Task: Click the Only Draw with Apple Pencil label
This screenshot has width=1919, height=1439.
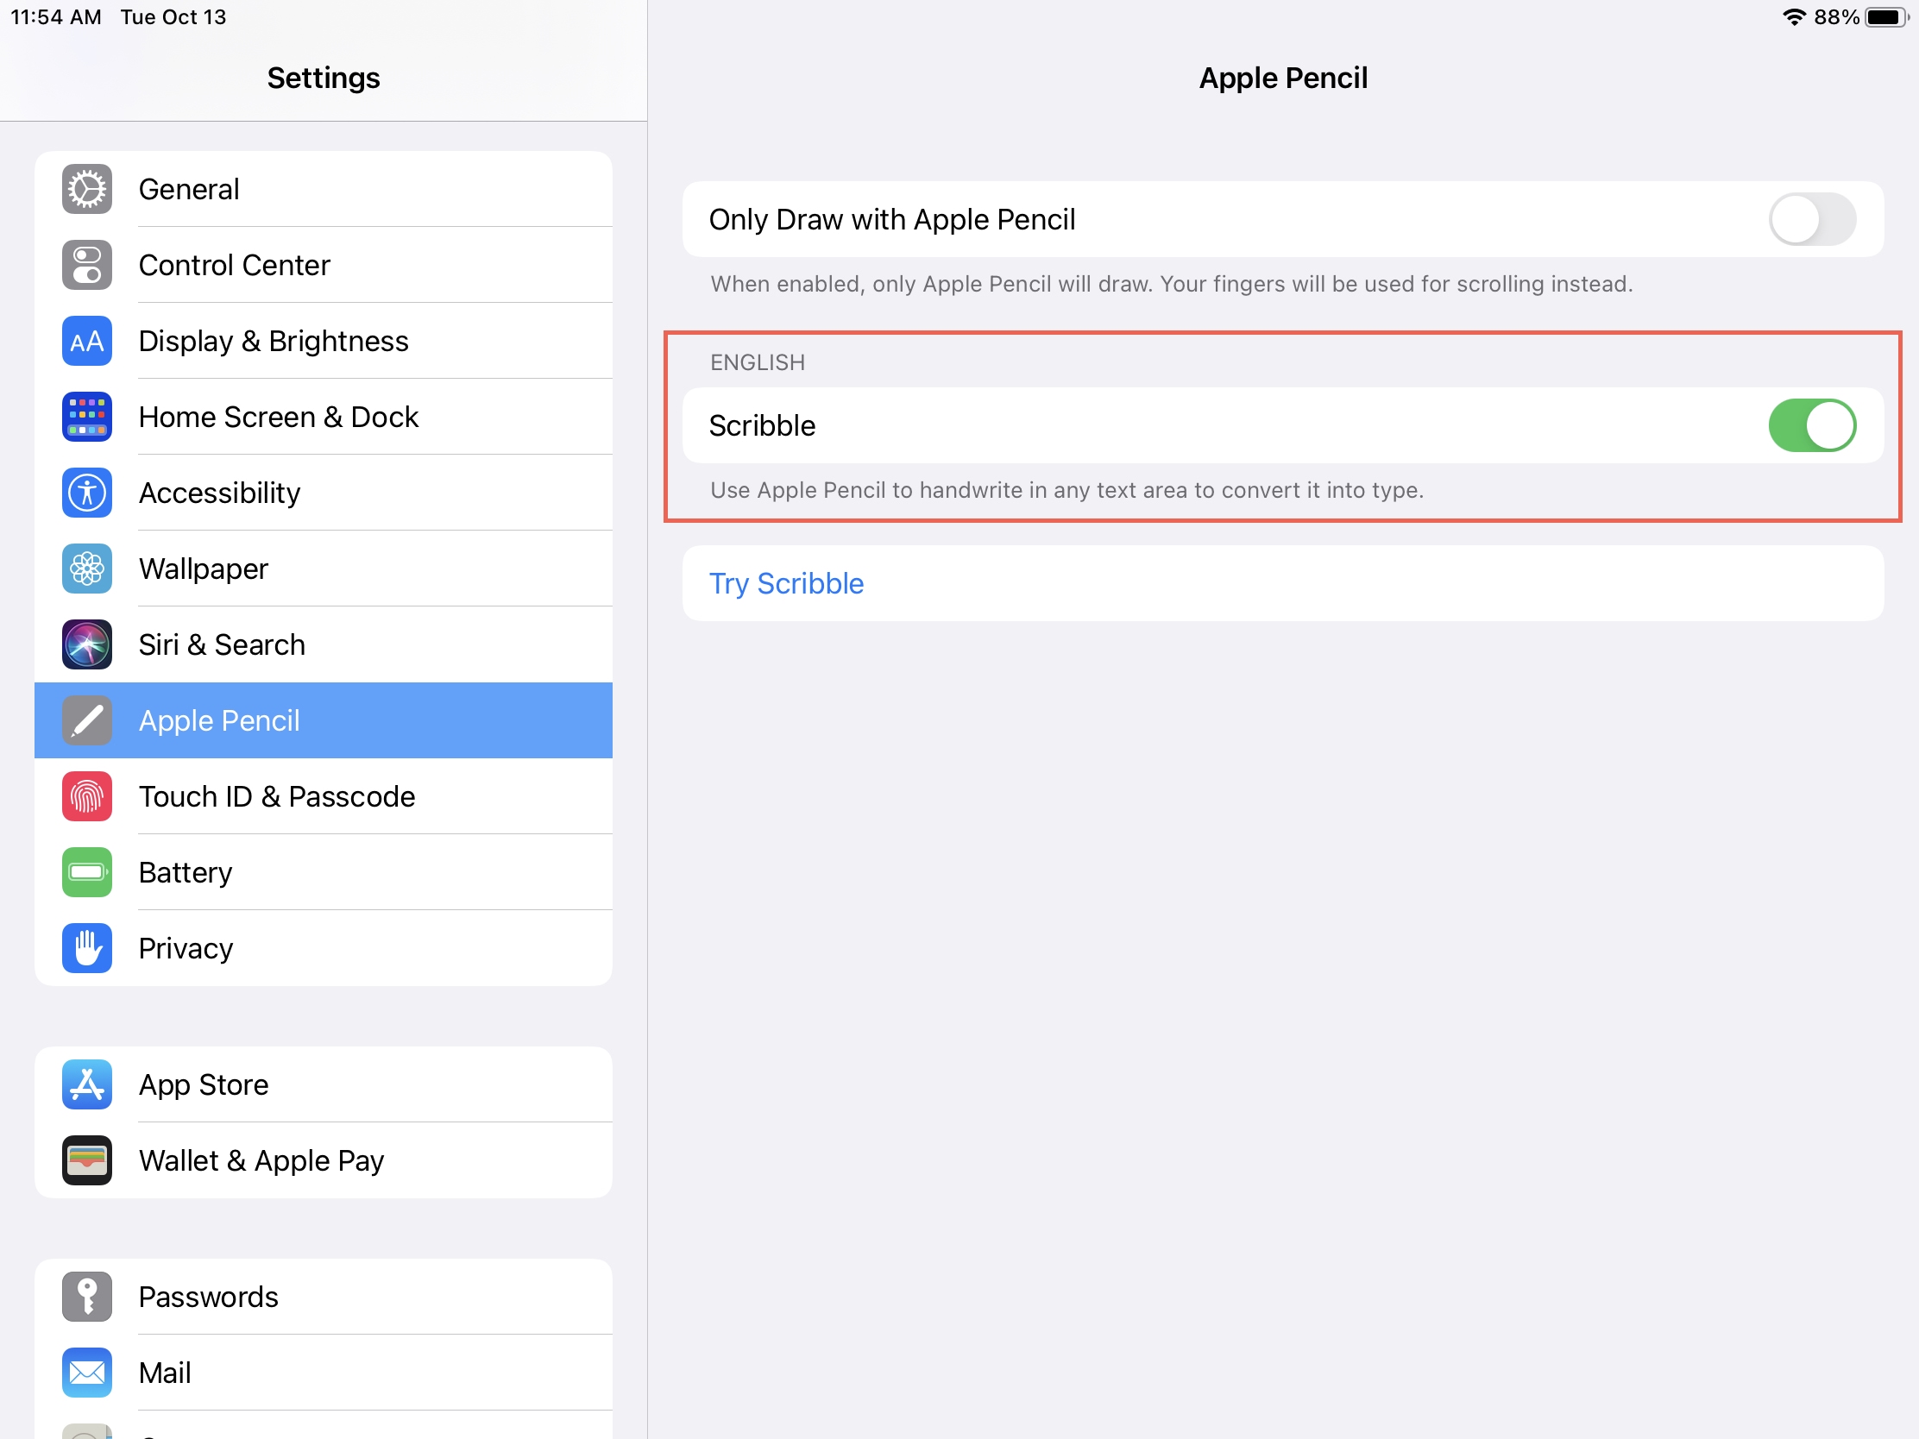Action: point(892,219)
